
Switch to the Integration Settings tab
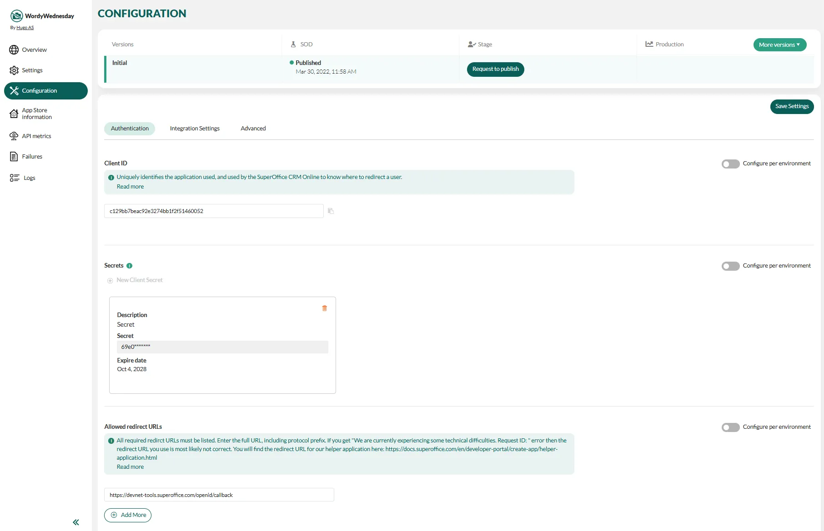point(195,129)
